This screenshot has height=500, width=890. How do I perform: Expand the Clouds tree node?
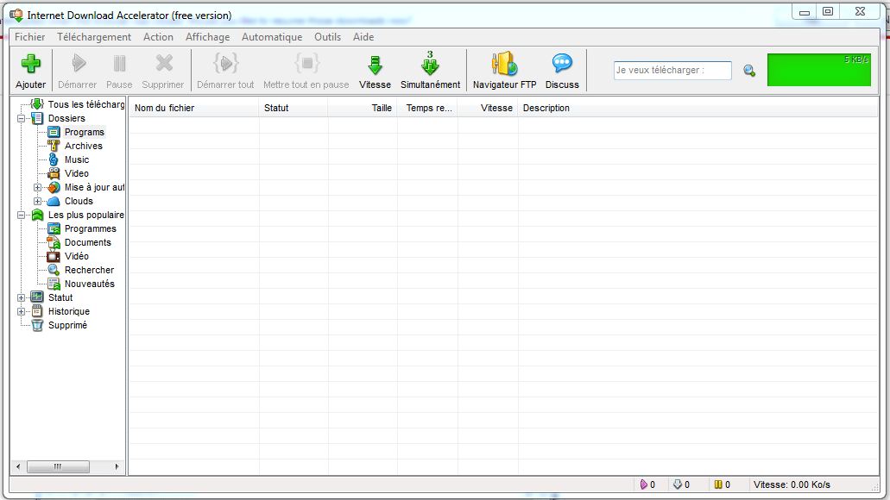[37, 201]
